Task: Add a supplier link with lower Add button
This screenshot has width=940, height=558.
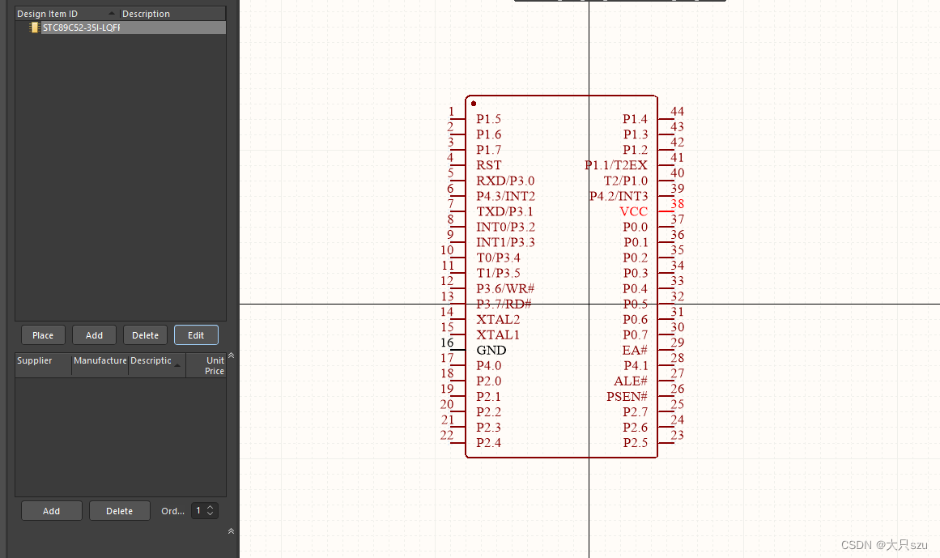Action: (52, 511)
